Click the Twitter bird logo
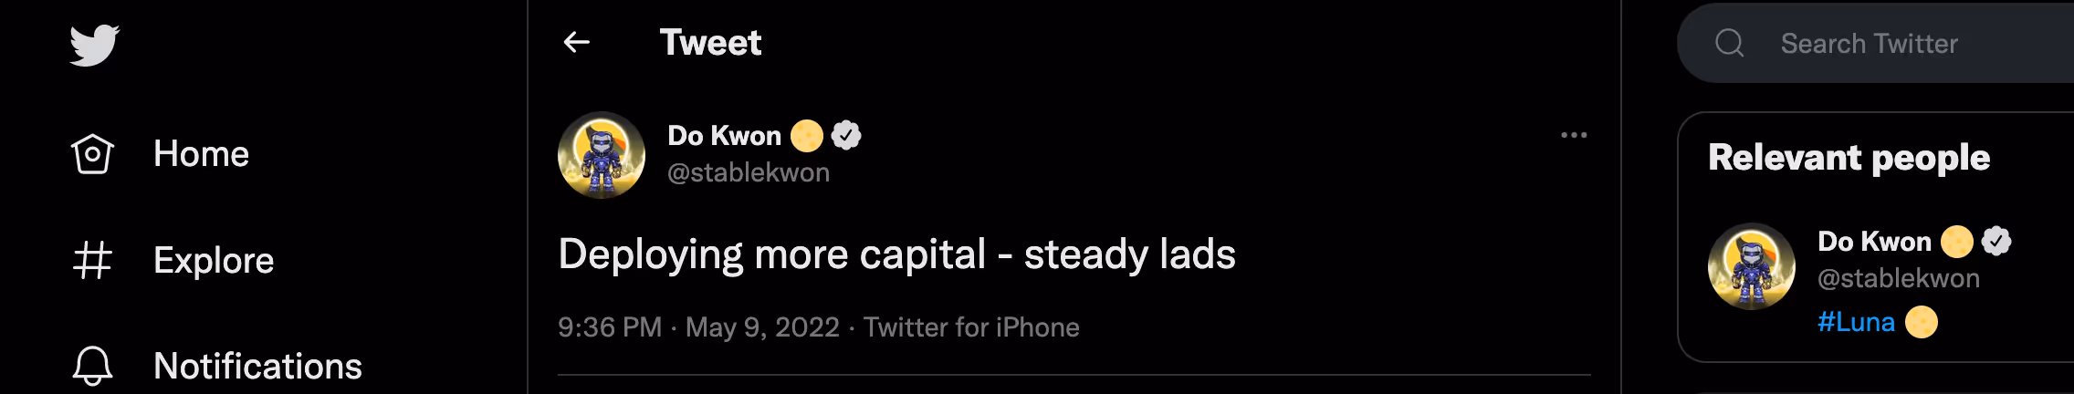This screenshot has width=2074, height=394. point(95,45)
